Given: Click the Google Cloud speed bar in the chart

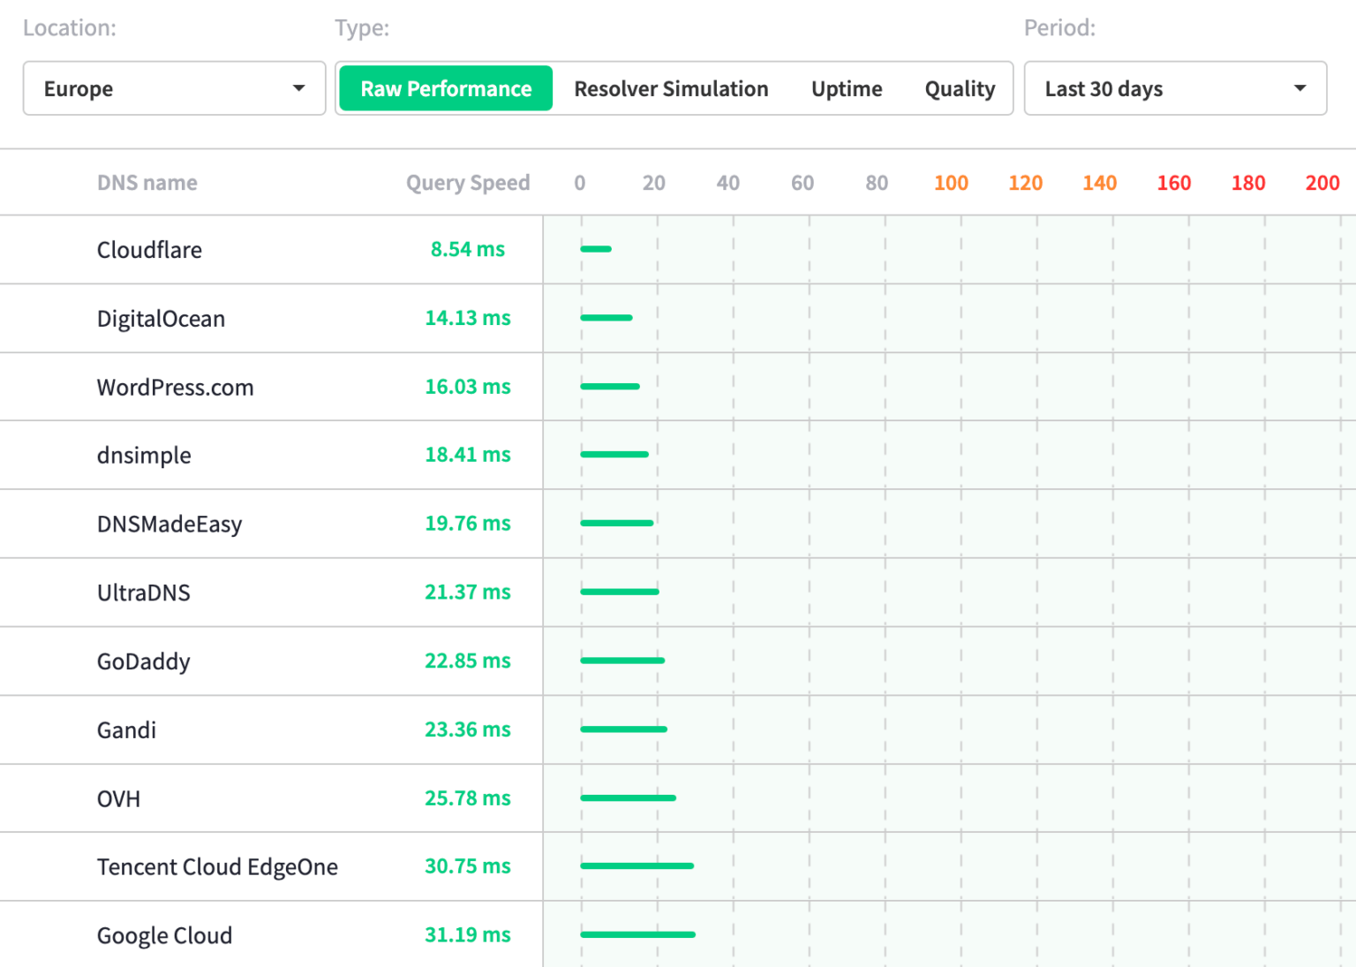Looking at the screenshot, I should pos(638,934).
